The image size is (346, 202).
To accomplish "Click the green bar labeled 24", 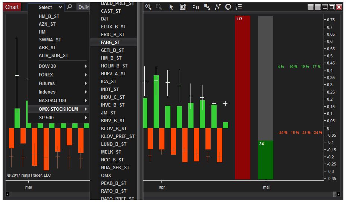I will pos(266,160).
